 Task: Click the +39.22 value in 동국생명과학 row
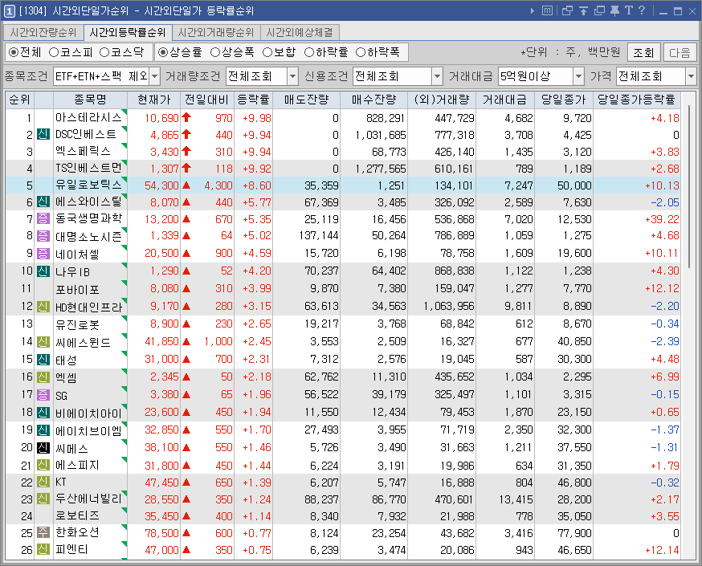pyautogui.click(x=662, y=219)
